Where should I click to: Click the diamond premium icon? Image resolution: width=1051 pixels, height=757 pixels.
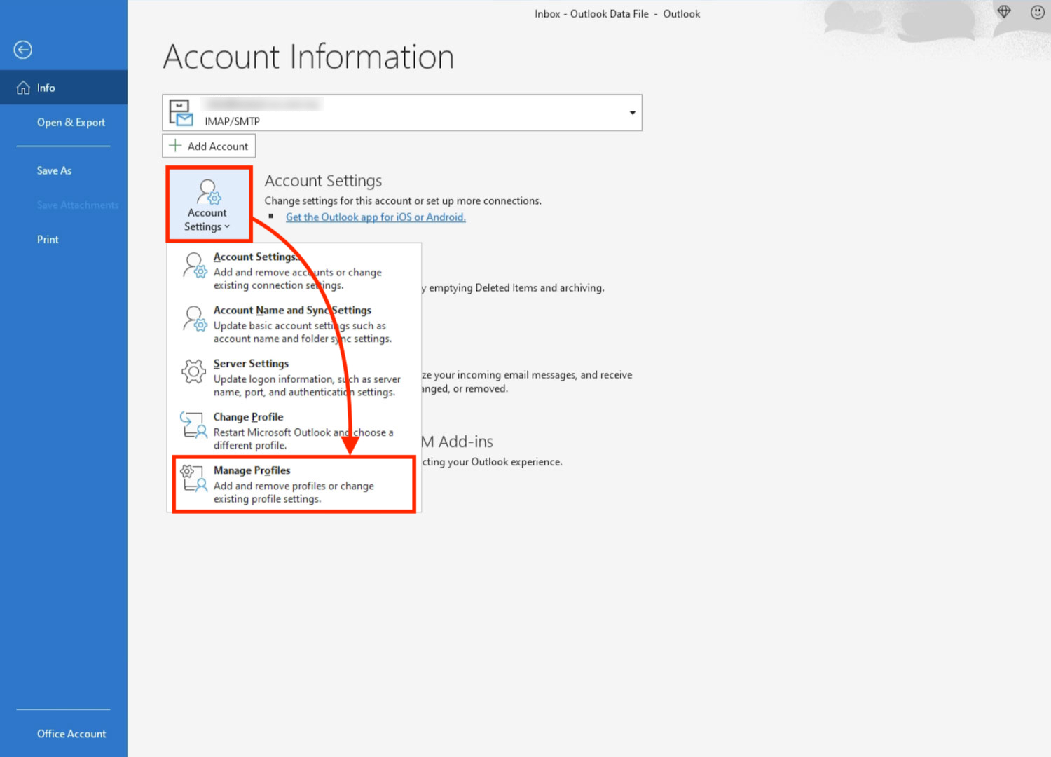[1004, 12]
